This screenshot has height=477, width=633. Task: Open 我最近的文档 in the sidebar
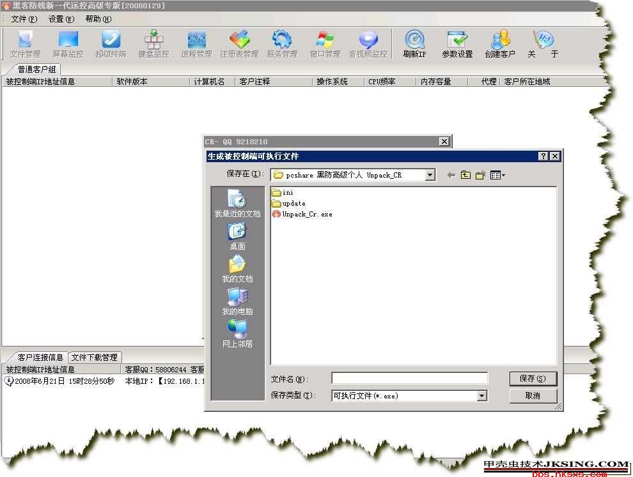pos(237,203)
